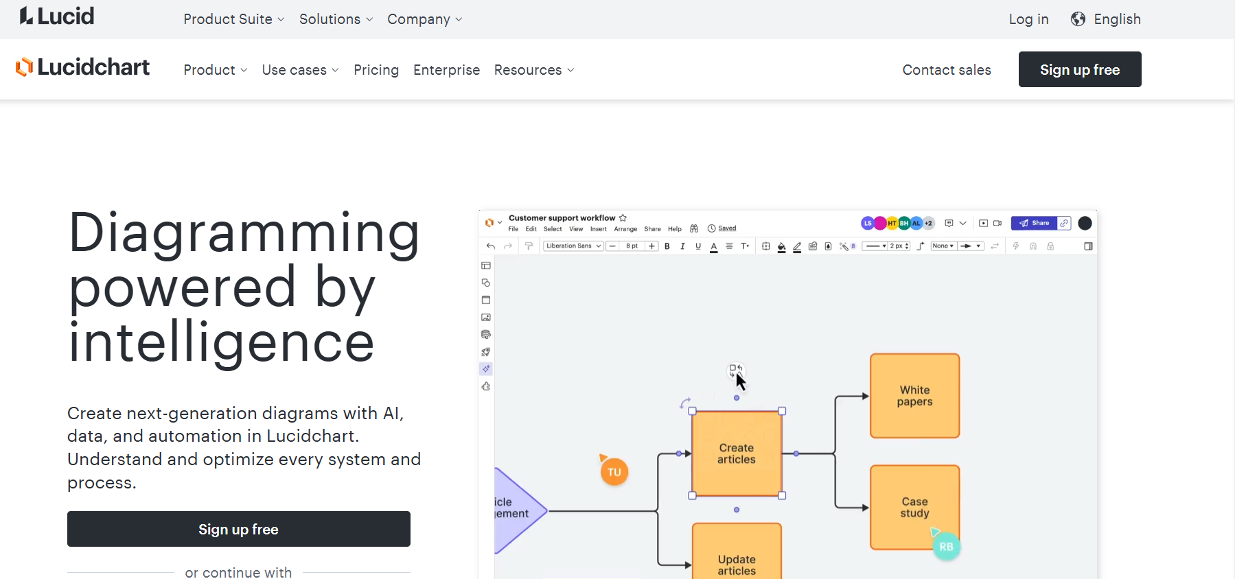Click the magic wand icon with badge 8
The width and height of the screenshot is (1235, 579).
(847, 246)
